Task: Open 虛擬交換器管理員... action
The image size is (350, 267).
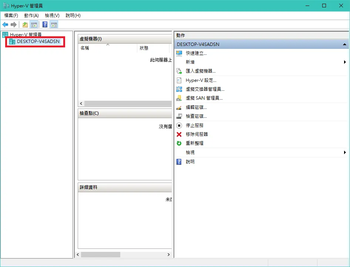Action: click(x=205, y=89)
